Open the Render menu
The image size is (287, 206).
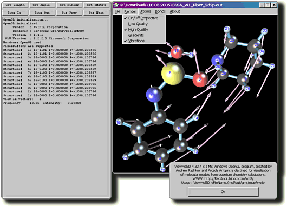tap(130, 11)
